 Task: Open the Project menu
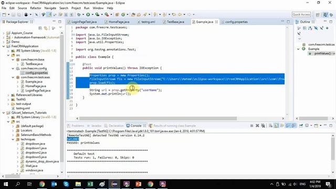[x=76, y=8]
